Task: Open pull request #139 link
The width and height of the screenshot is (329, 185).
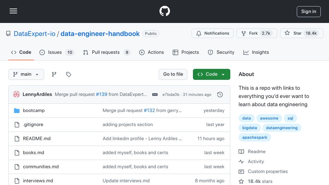Action: click(101, 95)
